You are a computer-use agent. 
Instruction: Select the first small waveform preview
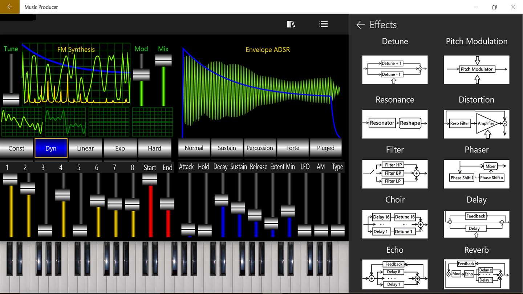pyautogui.click(x=22, y=122)
